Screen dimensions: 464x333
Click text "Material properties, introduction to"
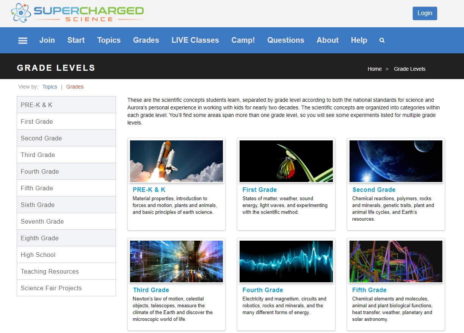[170, 198]
